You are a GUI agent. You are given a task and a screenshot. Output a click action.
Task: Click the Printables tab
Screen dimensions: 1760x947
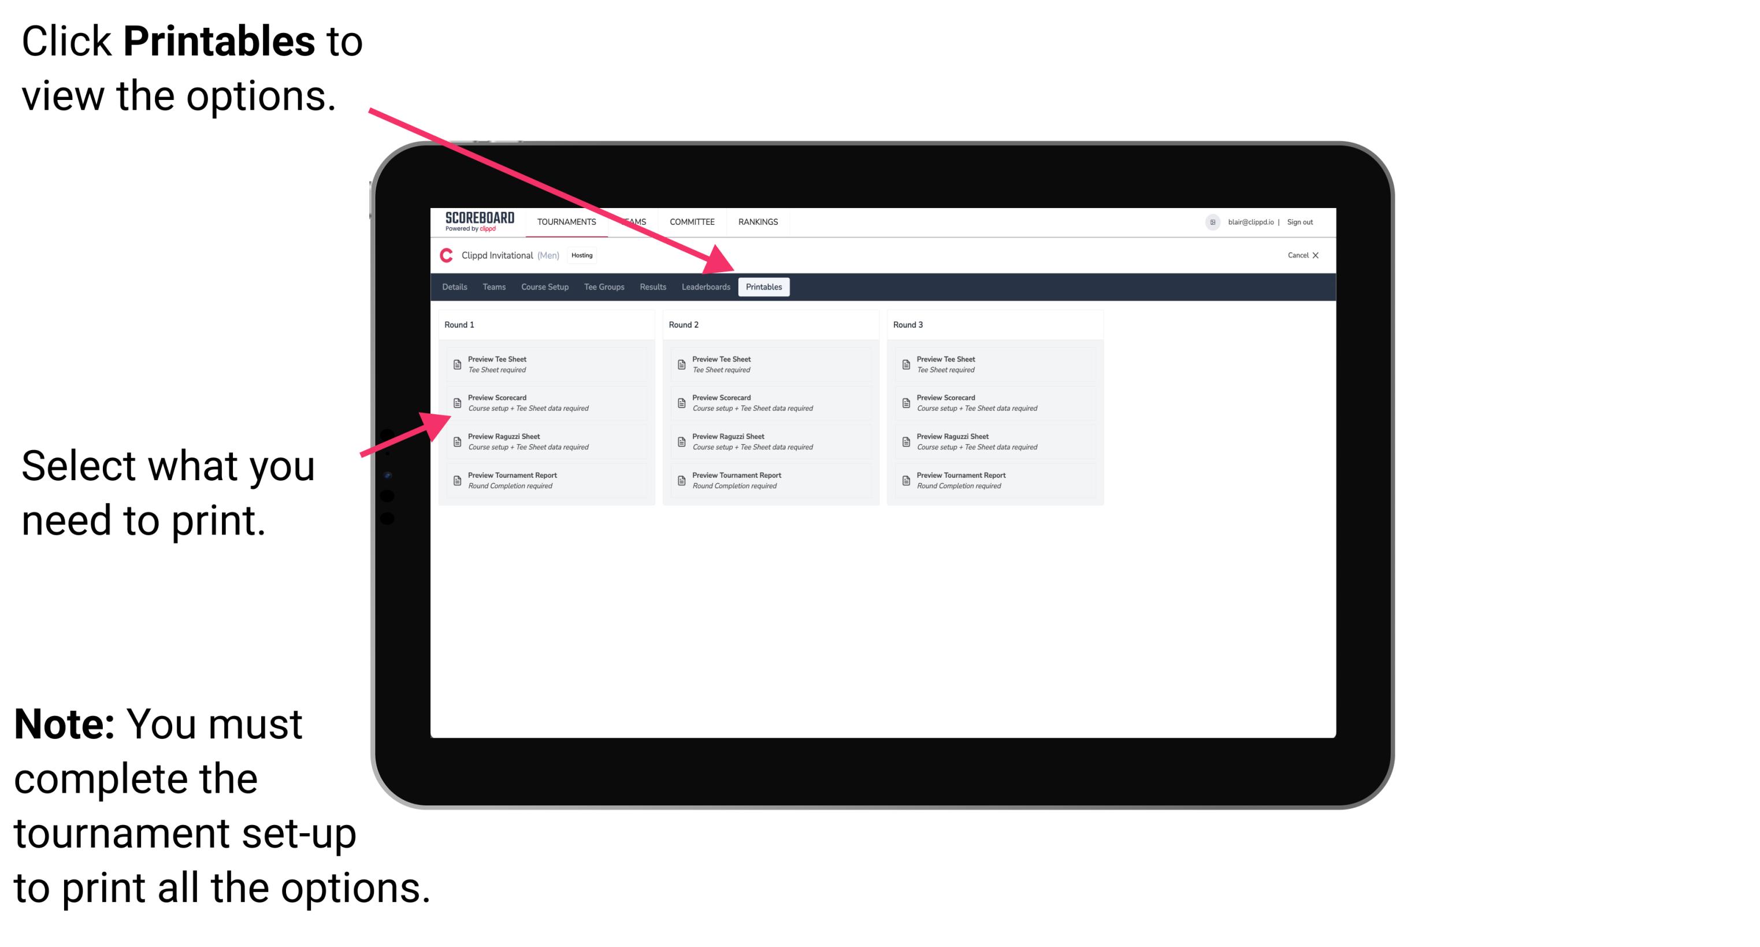[x=763, y=287]
